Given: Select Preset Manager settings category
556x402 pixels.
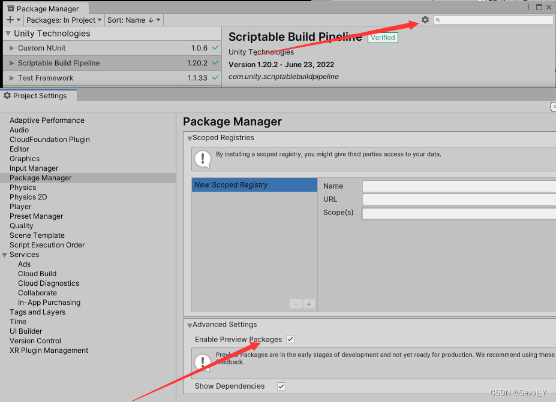Looking at the screenshot, I should click(x=36, y=216).
